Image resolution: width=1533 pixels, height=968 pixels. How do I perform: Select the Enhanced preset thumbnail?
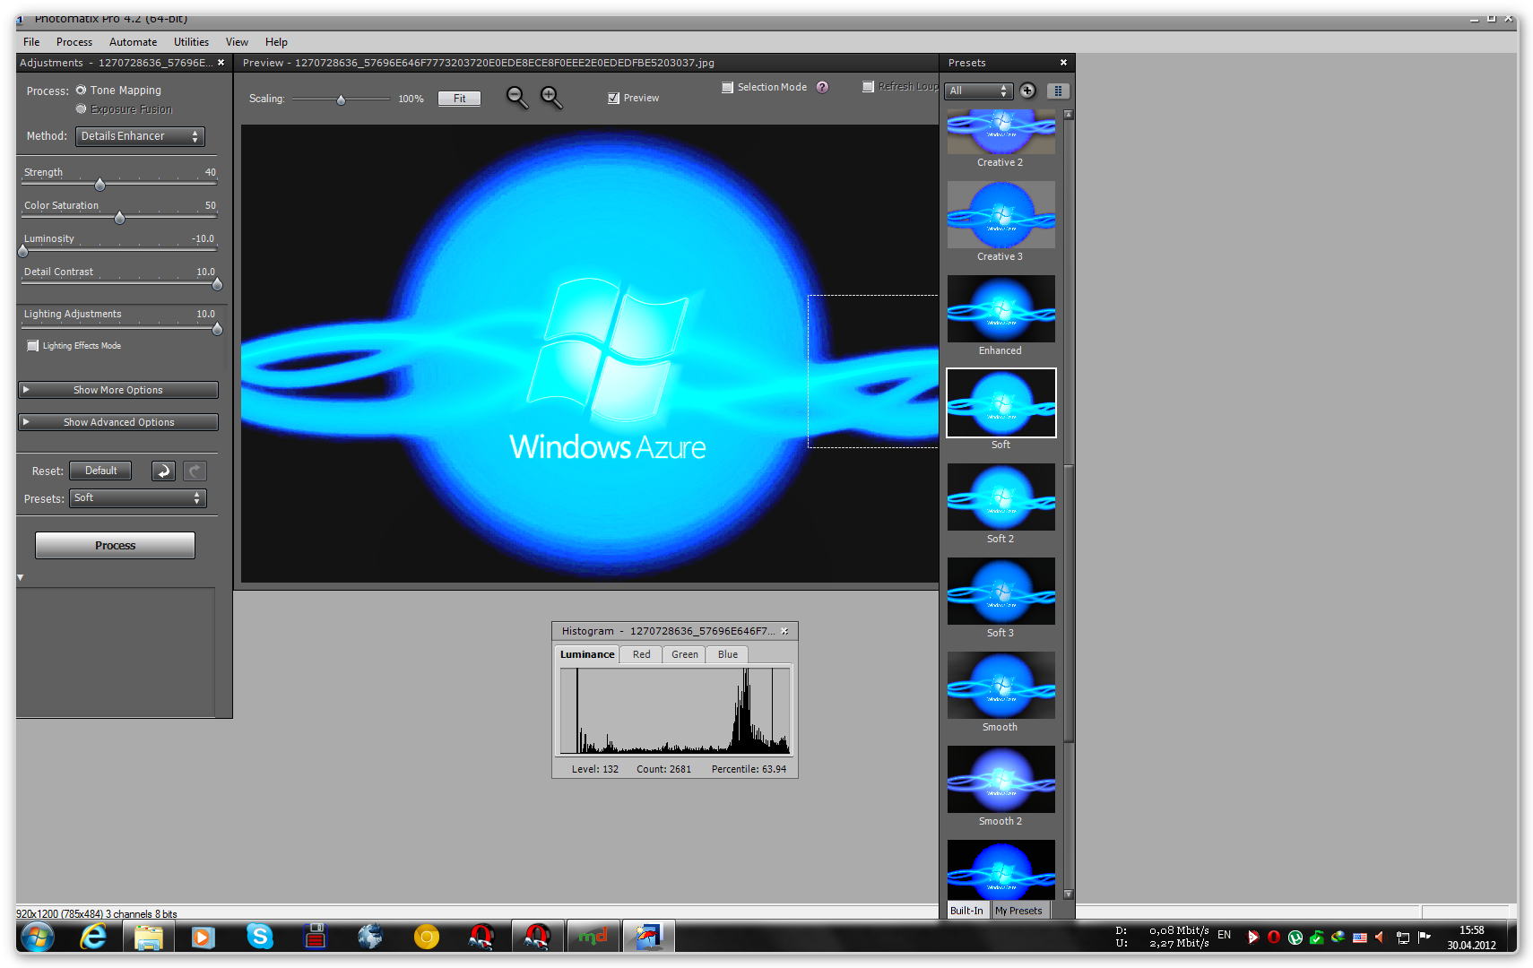point(1000,309)
